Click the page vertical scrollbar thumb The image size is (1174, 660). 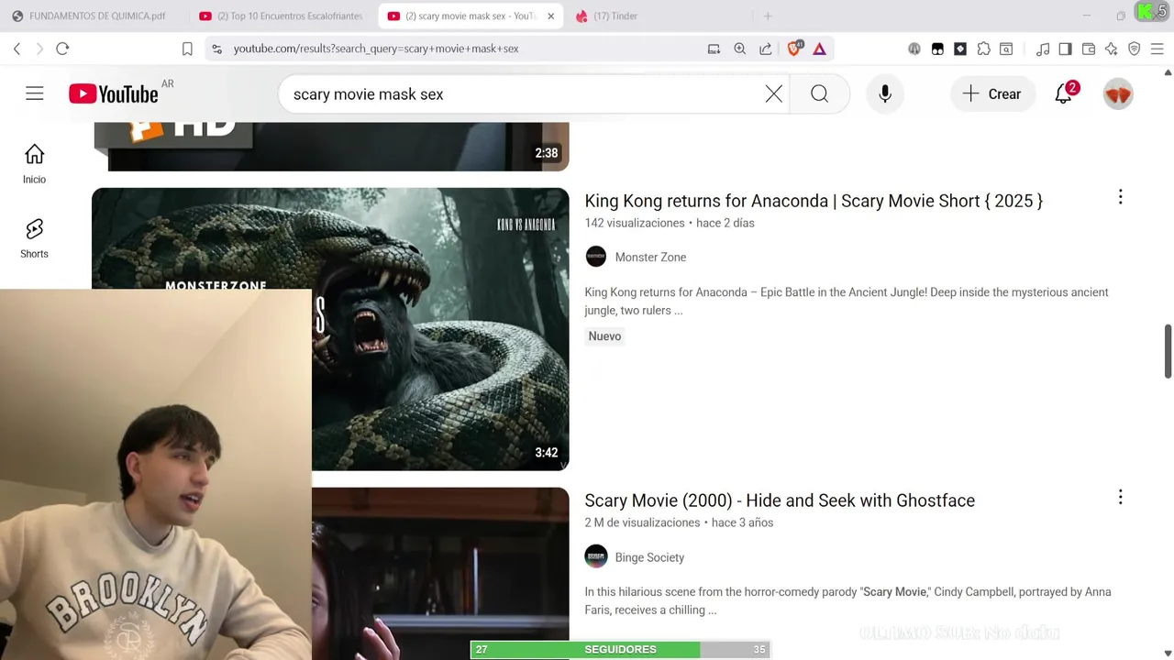1168,350
